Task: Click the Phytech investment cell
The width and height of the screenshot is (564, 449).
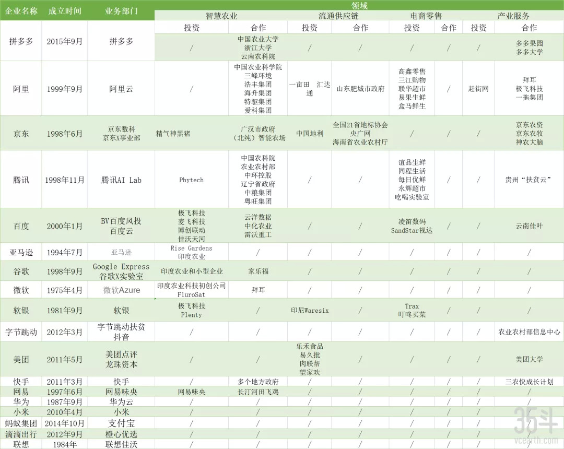Action: pyautogui.click(x=191, y=180)
